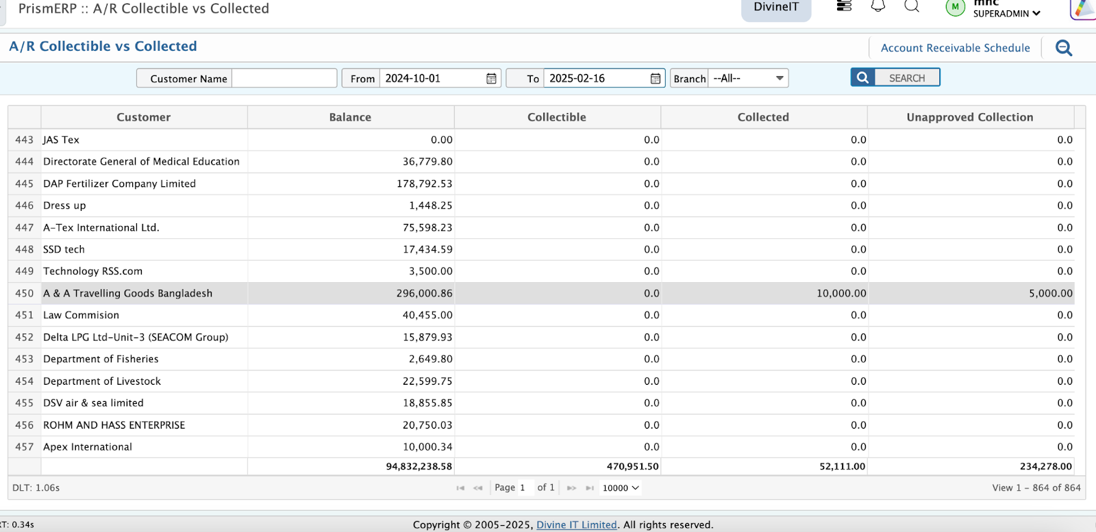Select ROHM AND HASS ENTERPRISE row
1096x532 pixels.
(x=541, y=425)
